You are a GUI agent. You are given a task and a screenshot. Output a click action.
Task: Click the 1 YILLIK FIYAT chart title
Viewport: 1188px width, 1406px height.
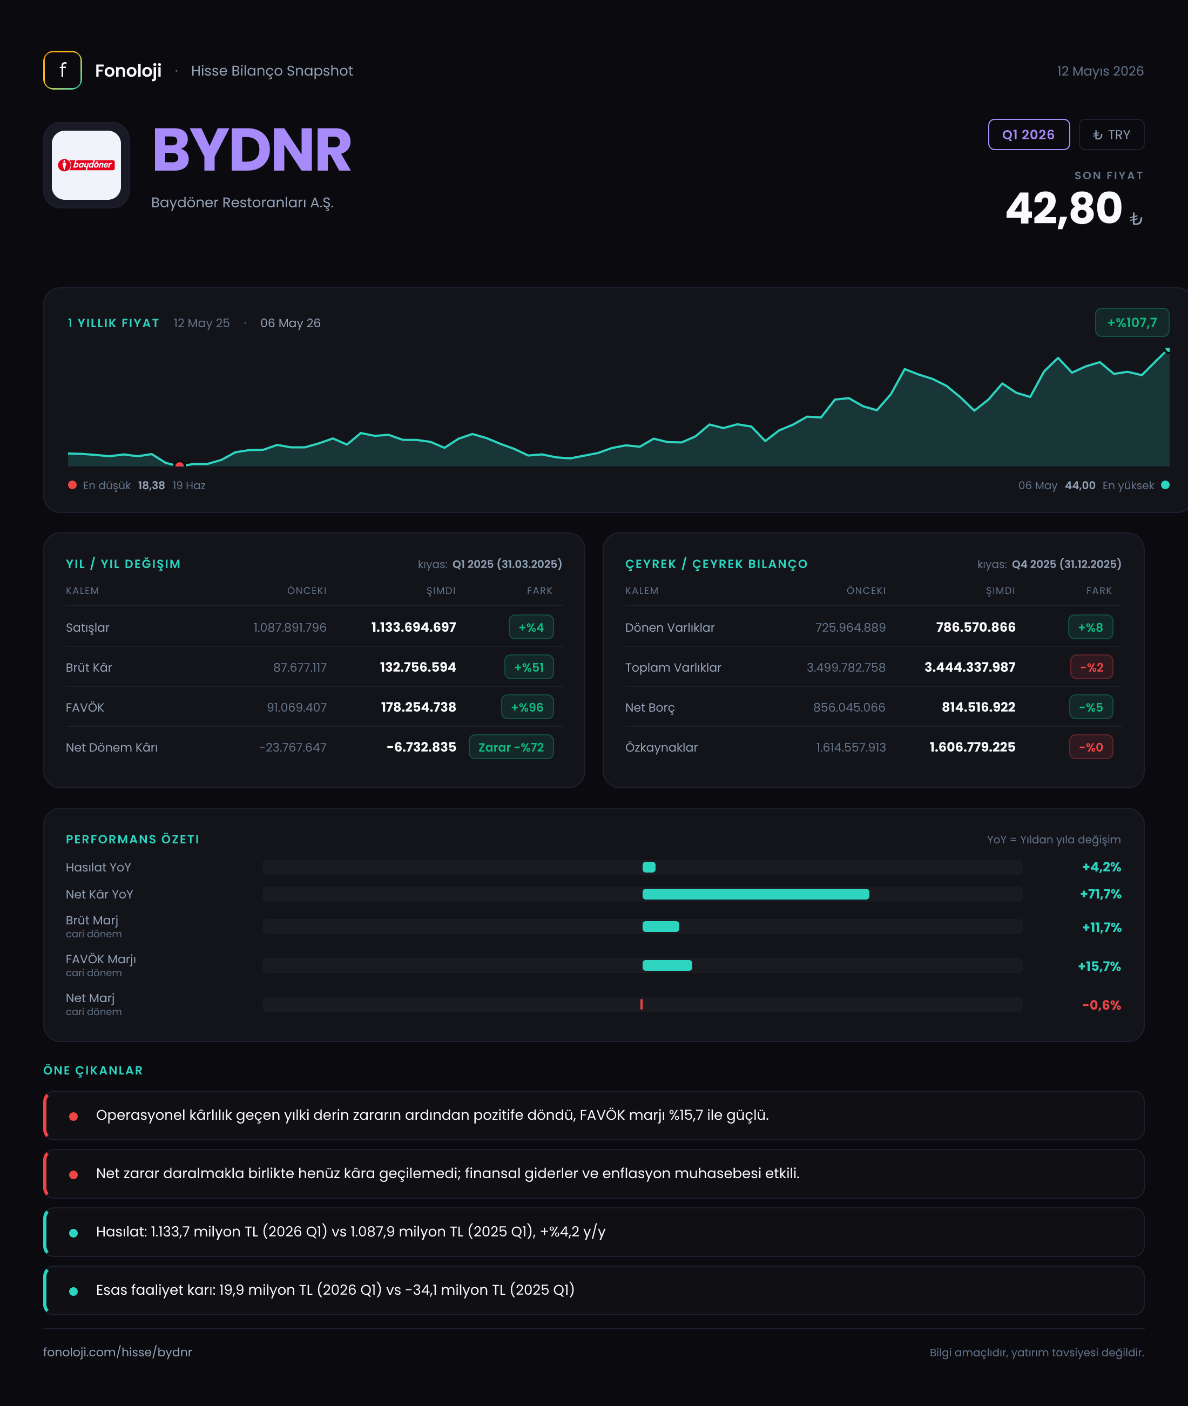(114, 323)
